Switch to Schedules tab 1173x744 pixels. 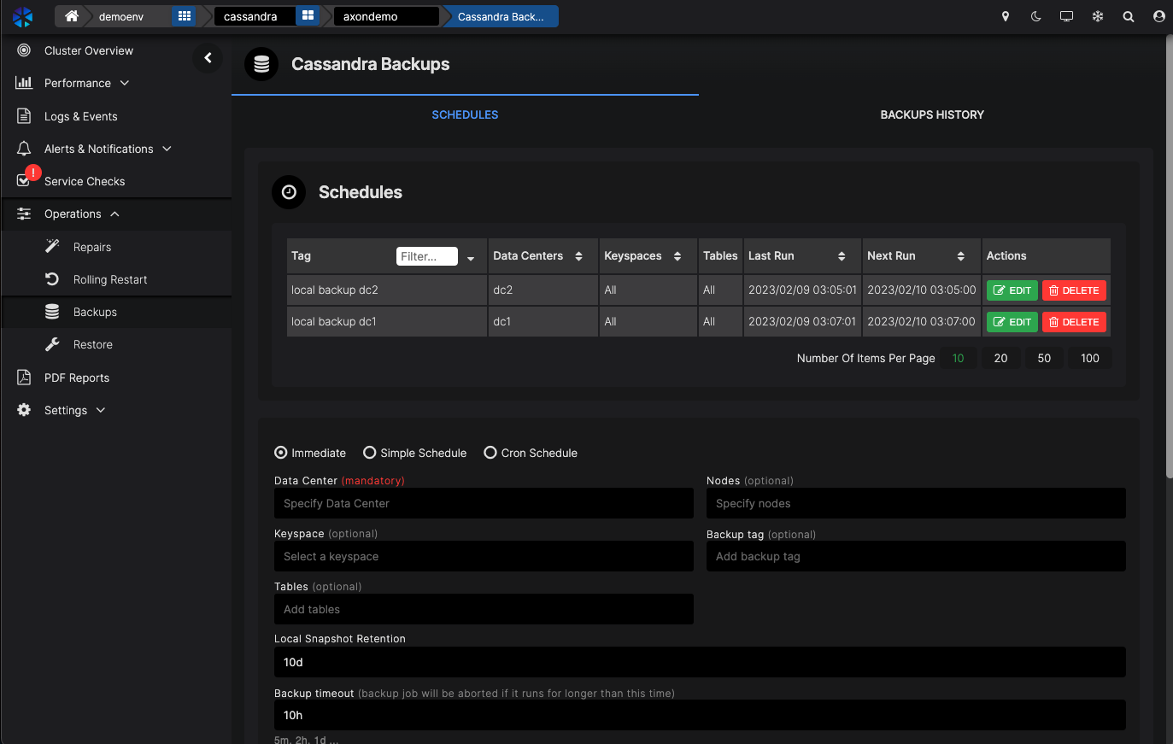pyautogui.click(x=465, y=114)
